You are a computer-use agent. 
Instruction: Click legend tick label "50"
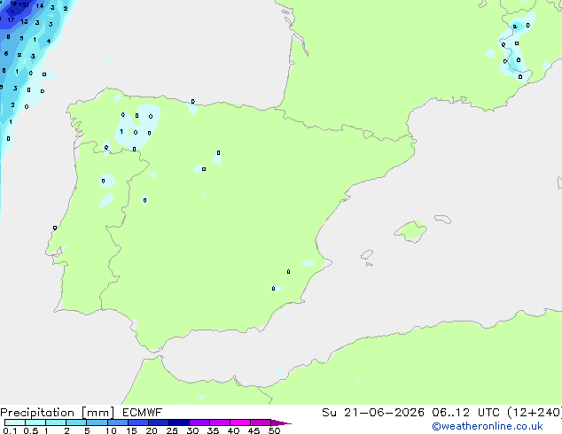point(274,430)
